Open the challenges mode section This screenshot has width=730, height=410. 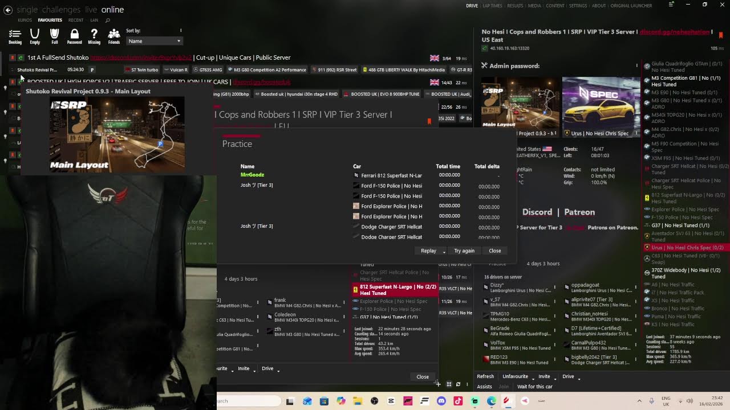62,10
